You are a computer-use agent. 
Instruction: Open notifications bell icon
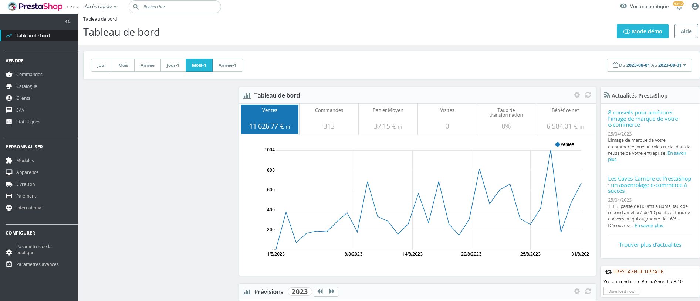point(679,7)
